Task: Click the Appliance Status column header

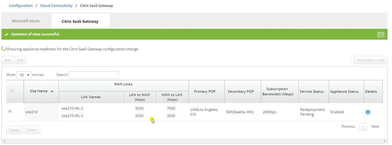Action: tap(346, 92)
